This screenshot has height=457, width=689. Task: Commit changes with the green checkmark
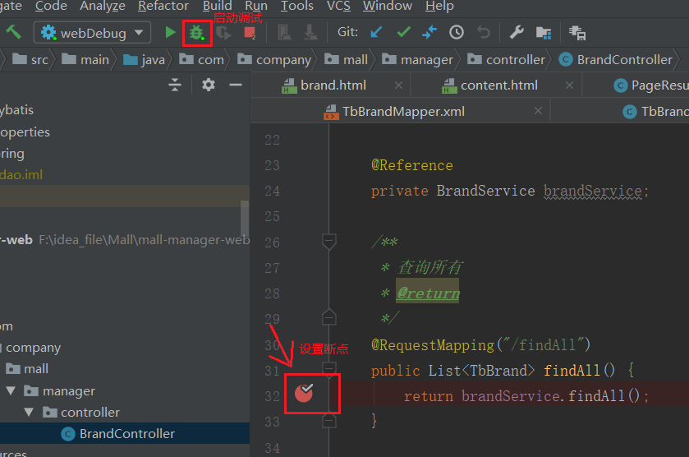tap(403, 32)
